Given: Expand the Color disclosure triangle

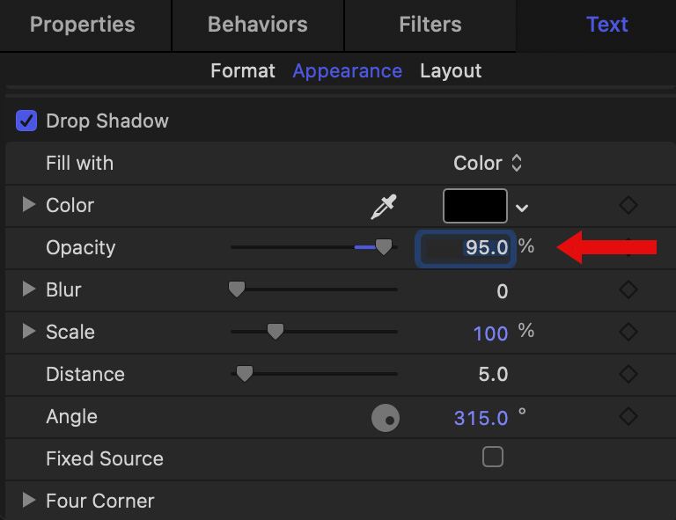Looking at the screenshot, I should coord(29,205).
